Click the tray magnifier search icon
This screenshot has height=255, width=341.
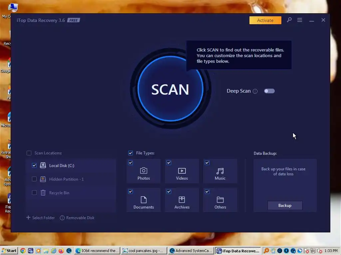click(x=266, y=251)
